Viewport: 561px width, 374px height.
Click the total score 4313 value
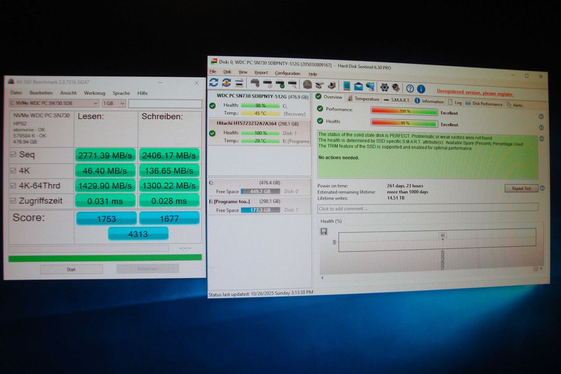(138, 234)
